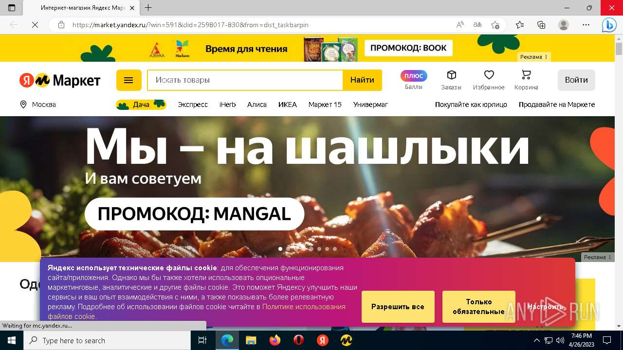Click the ПРОМОКОД: BOOK banner

pyautogui.click(x=408, y=48)
